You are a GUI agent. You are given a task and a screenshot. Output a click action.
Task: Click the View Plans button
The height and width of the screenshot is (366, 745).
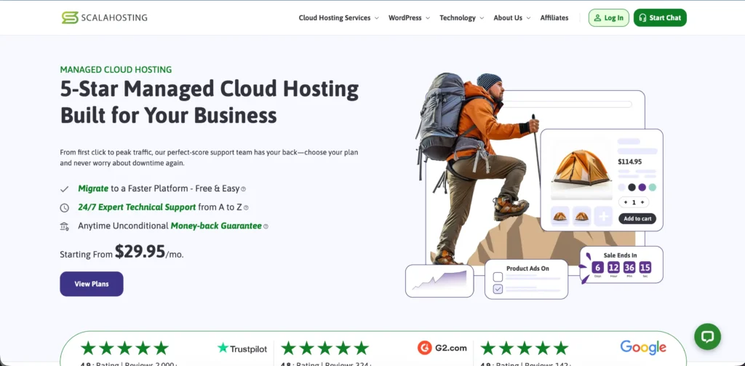coord(92,284)
